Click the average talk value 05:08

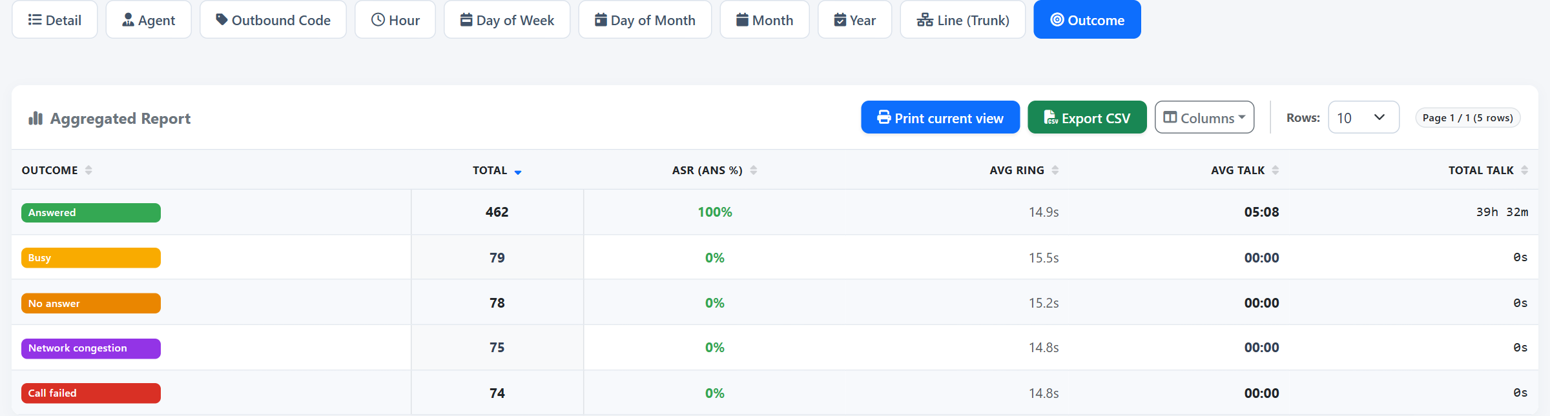[x=1261, y=212]
